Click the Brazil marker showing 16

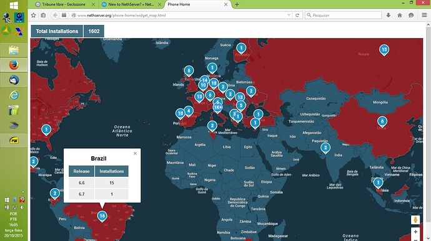click(102, 217)
